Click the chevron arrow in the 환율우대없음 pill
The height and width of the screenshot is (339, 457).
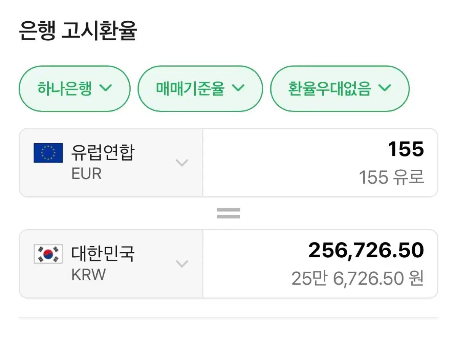click(x=385, y=88)
